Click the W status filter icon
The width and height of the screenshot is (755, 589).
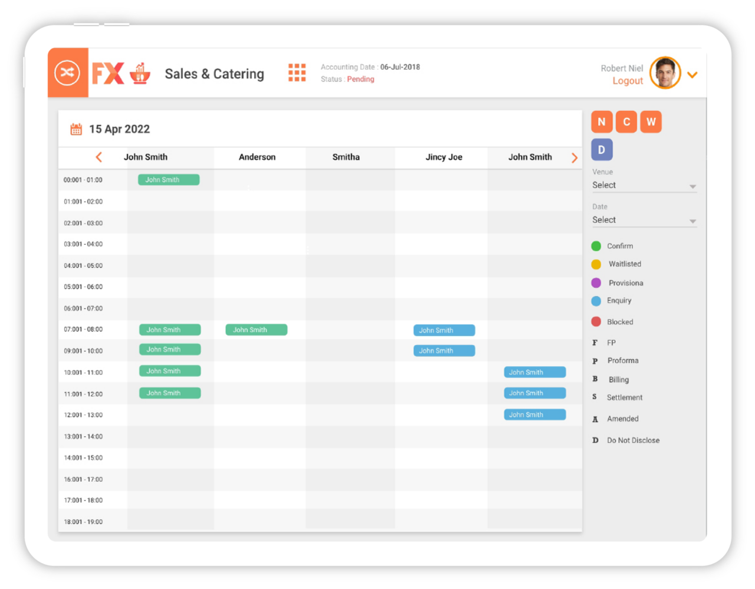click(x=651, y=121)
